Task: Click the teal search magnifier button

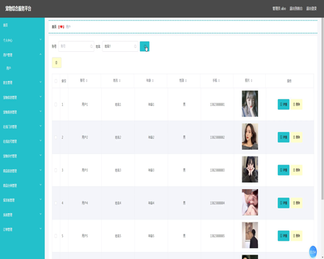Action: (145, 47)
